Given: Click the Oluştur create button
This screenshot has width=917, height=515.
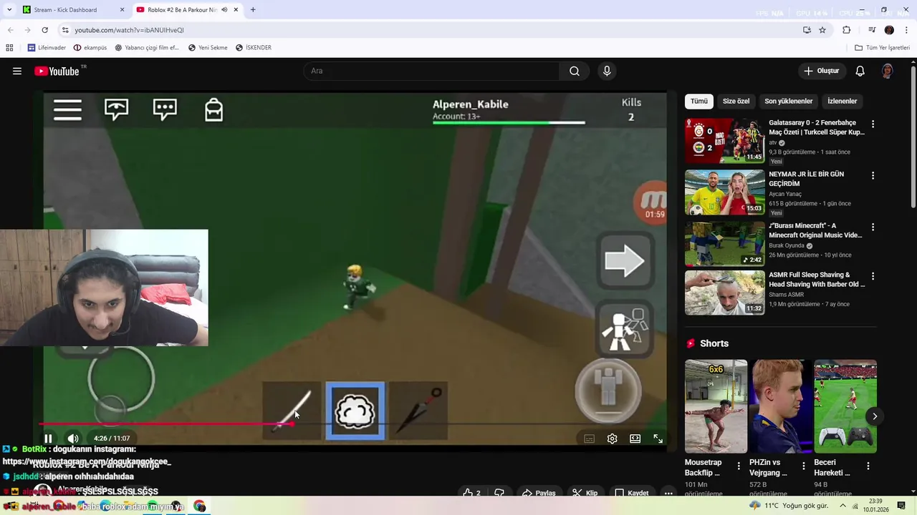Looking at the screenshot, I should [821, 71].
